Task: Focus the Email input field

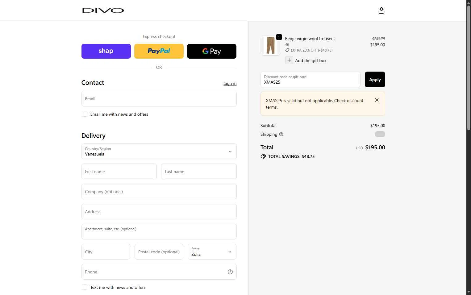Action: click(159, 99)
